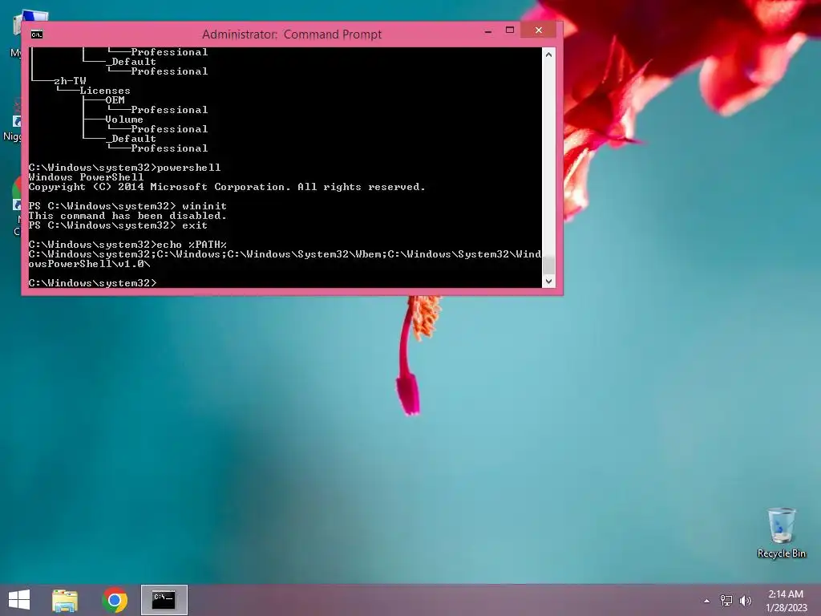Click the Copyright 2014 Microsoft Corporation line
The width and height of the screenshot is (821, 616).
pyautogui.click(x=227, y=187)
